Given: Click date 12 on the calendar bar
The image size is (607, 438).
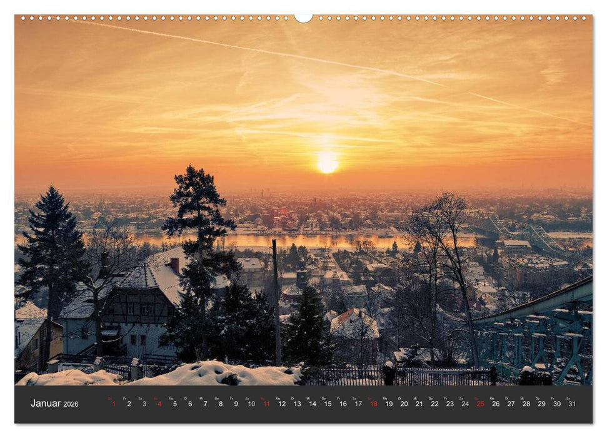Looking at the screenshot, I should coord(281,403).
